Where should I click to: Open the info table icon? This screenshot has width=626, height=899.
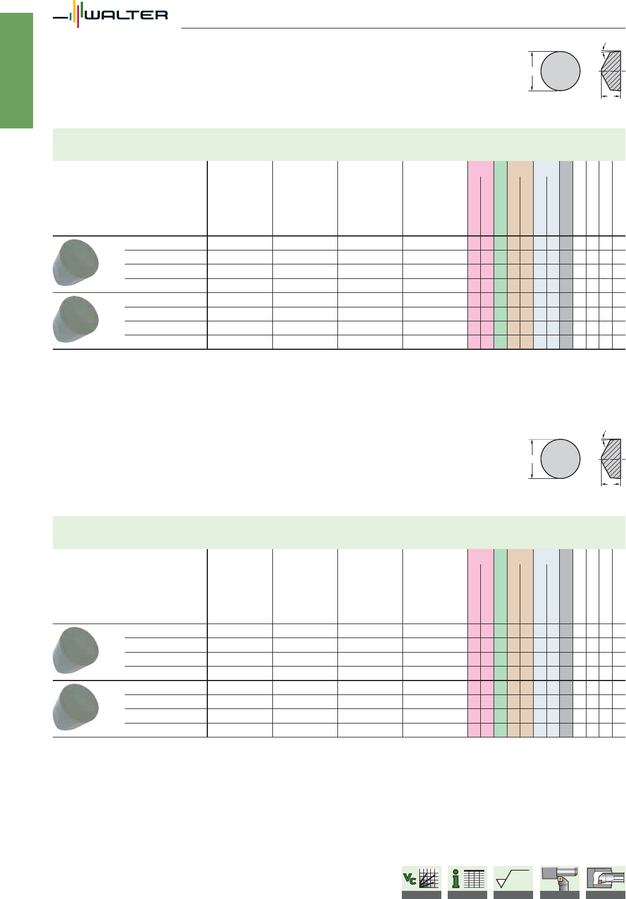[467, 882]
